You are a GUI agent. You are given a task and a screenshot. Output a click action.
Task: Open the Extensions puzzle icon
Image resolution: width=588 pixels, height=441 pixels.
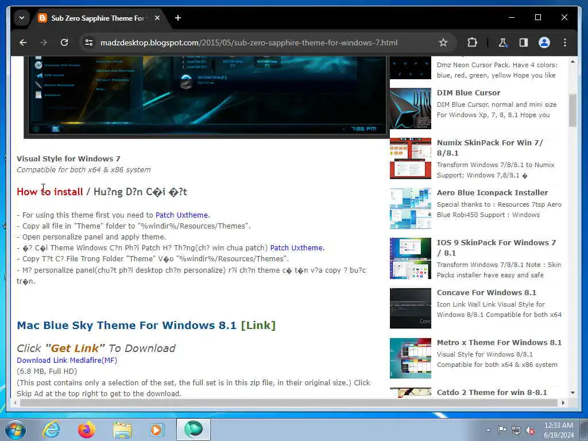pos(472,42)
